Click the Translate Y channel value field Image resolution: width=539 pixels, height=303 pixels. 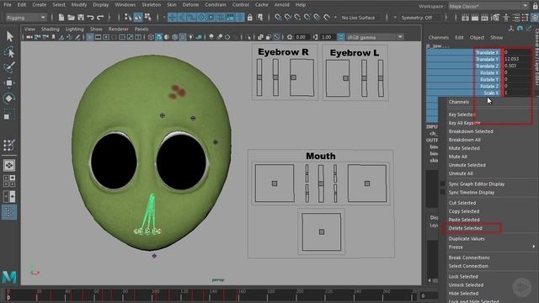tap(517, 59)
